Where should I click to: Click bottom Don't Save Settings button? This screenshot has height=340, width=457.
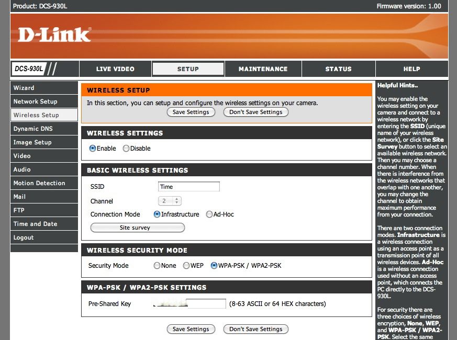(x=255, y=329)
